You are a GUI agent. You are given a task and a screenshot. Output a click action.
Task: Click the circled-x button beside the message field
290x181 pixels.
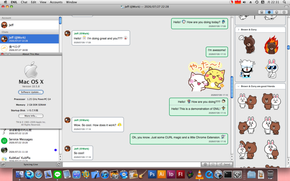(x=205, y=164)
